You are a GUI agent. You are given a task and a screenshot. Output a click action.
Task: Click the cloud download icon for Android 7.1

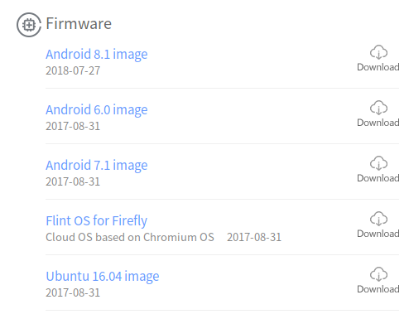pyautogui.click(x=378, y=163)
